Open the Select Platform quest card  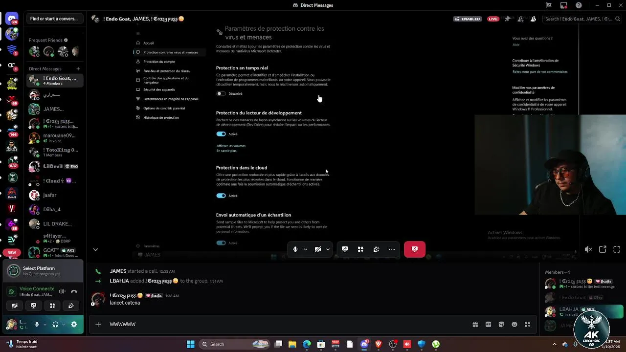click(43, 270)
